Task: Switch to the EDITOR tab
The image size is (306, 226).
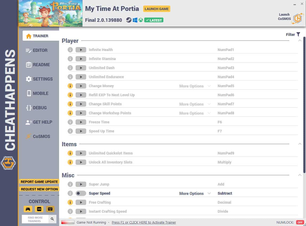Action: (x=37, y=50)
